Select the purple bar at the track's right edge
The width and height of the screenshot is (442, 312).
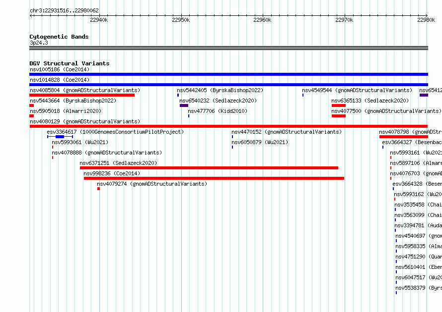point(424,95)
